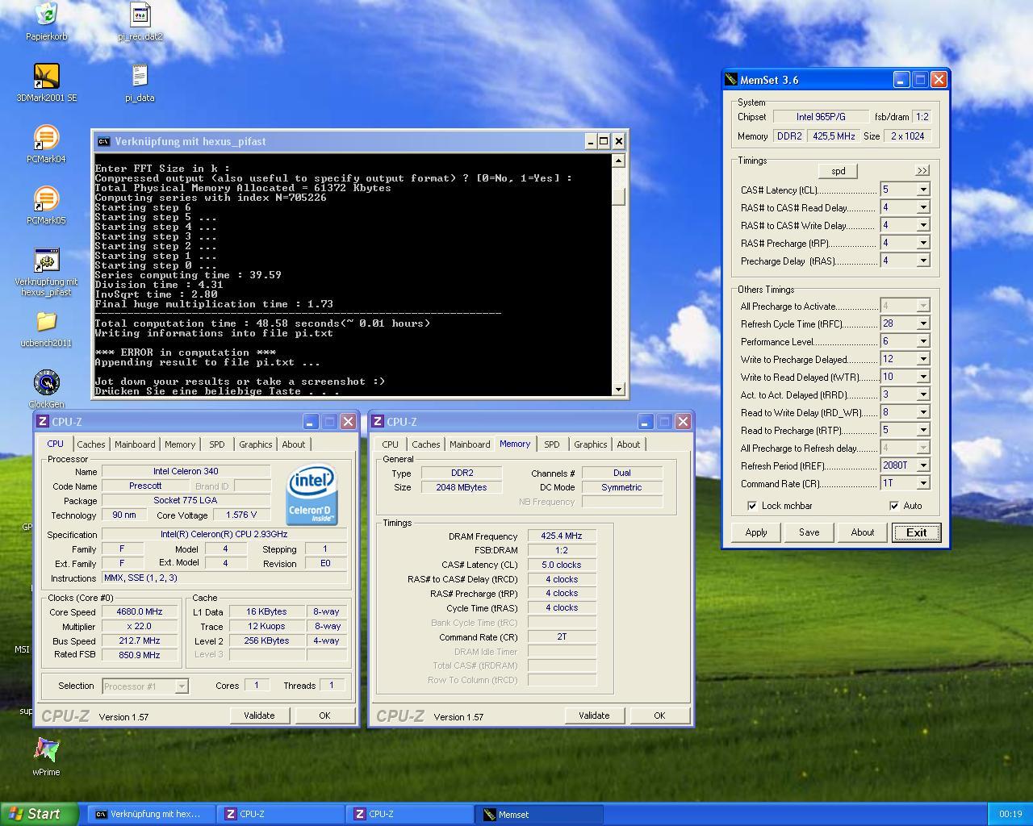The height and width of the screenshot is (826, 1033).
Task: Click the console window title bar icon
Action: coord(103,141)
